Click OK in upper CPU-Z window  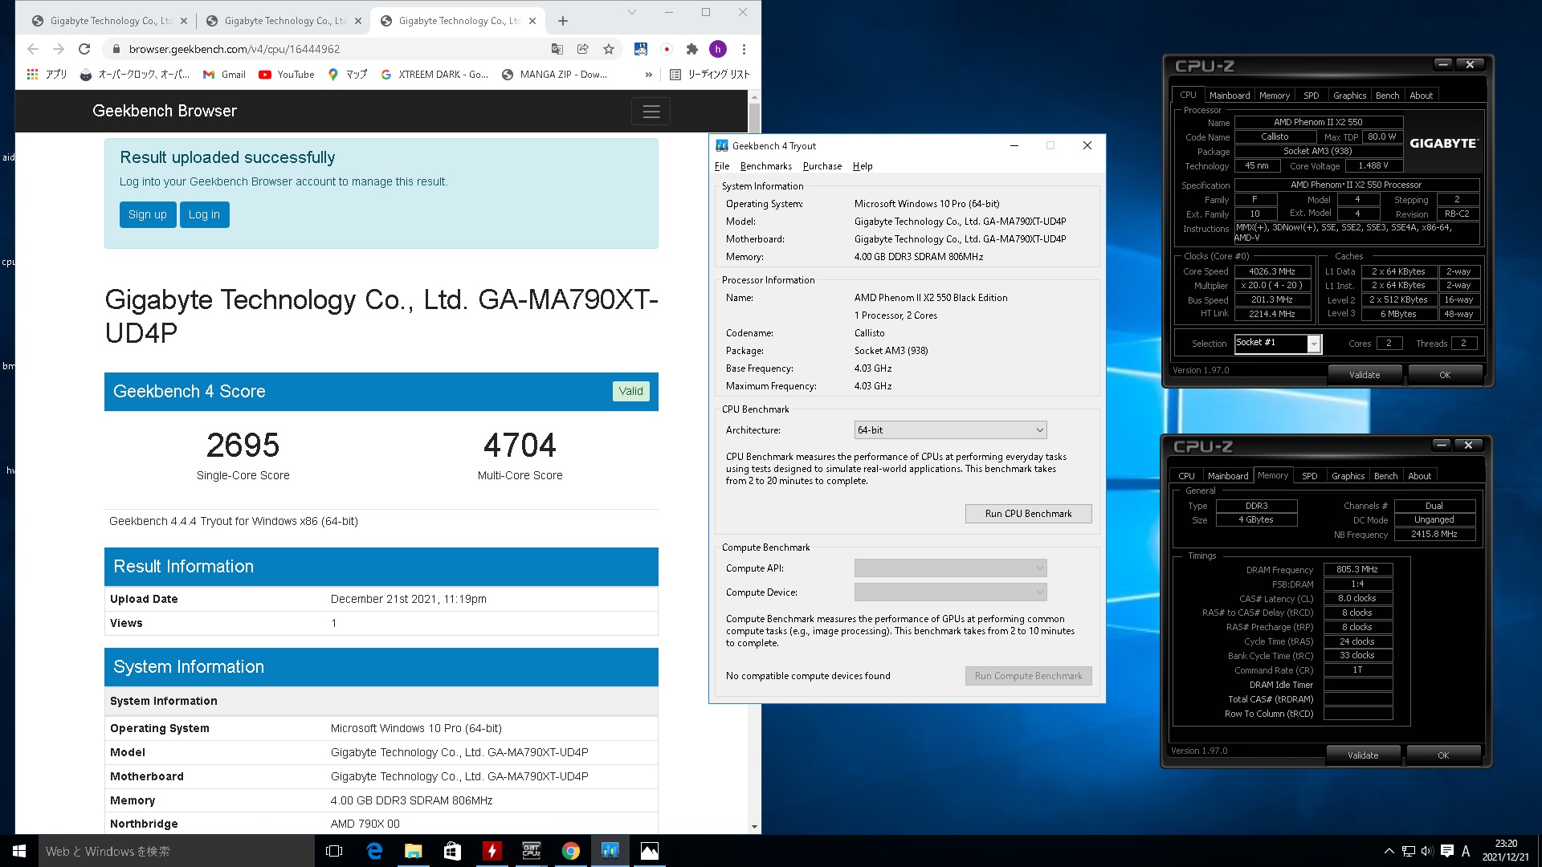(x=1445, y=375)
